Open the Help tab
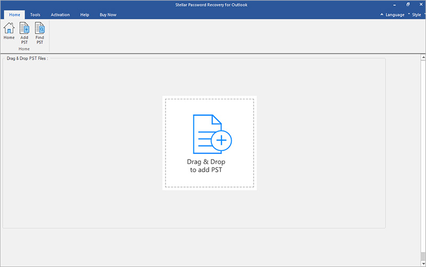 (85, 15)
